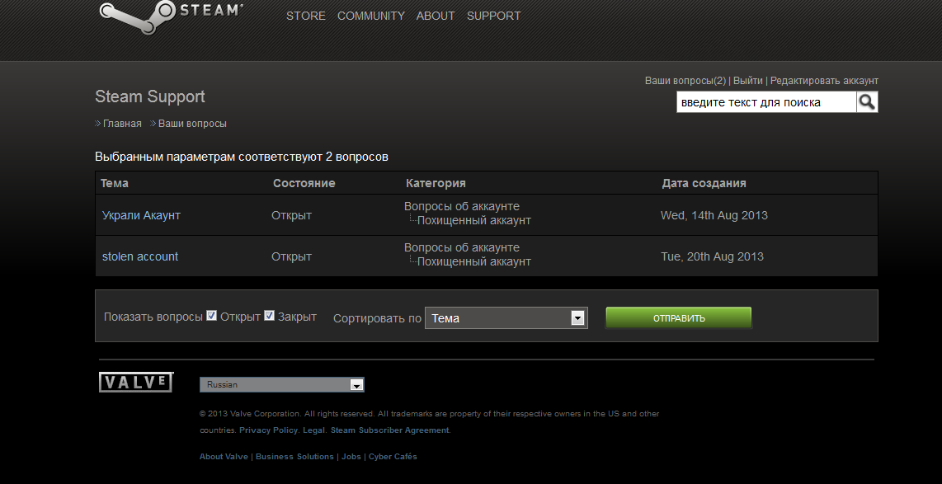Click Редактировать аккаунт link
Screen dimensions: 942x484
(824, 81)
